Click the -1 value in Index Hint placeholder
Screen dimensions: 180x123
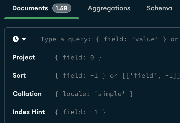click(x=94, y=112)
